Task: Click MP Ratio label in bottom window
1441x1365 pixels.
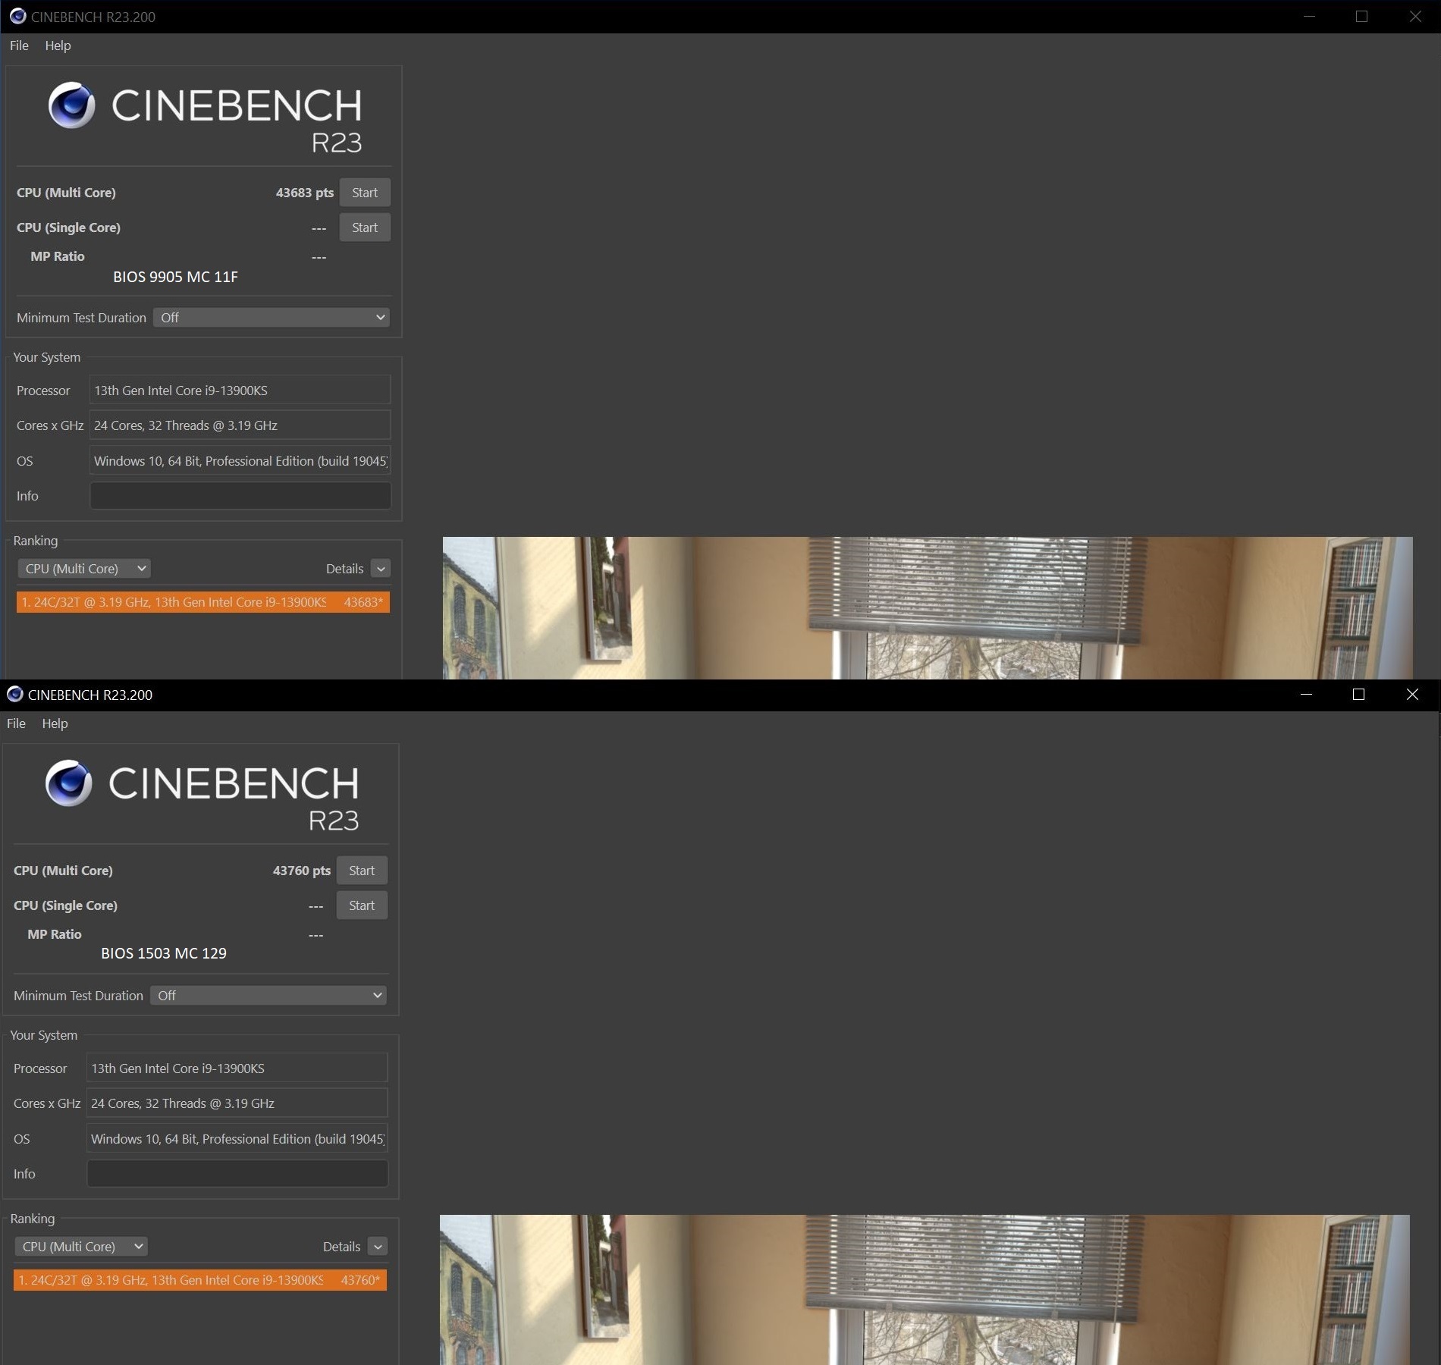Action: 55,934
